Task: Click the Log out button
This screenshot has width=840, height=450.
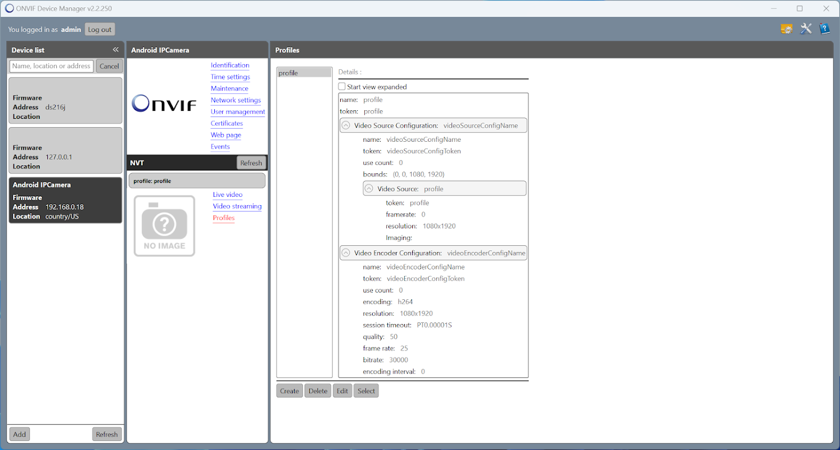Action: (x=100, y=29)
